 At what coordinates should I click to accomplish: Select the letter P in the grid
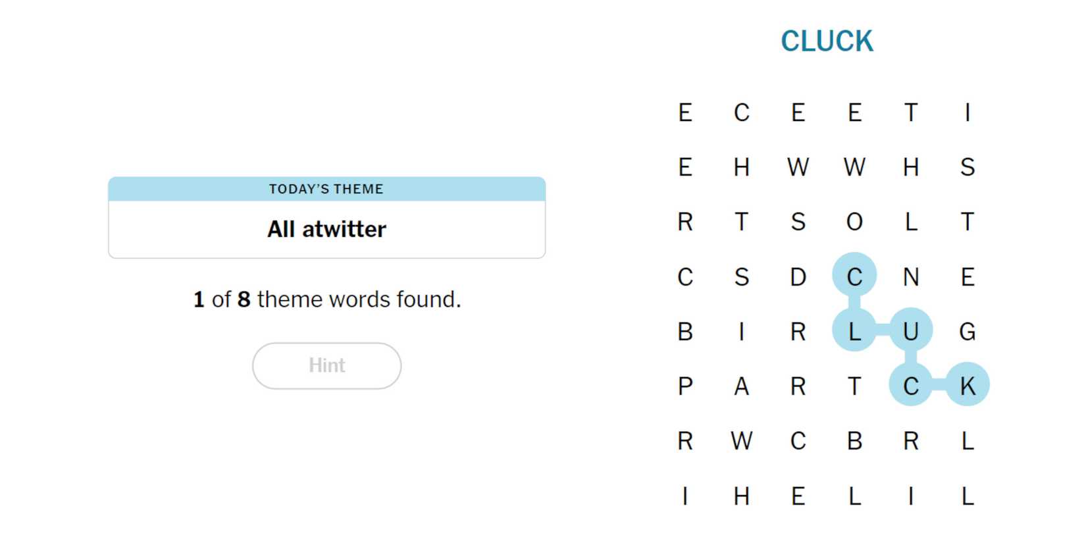pos(686,386)
